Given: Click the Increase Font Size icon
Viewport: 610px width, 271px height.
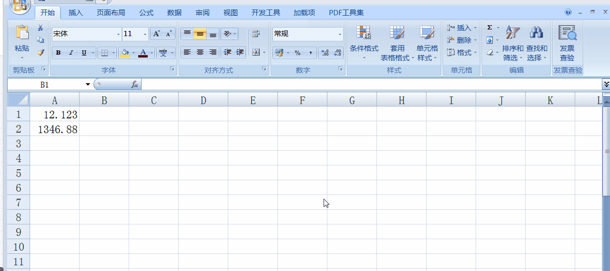Looking at the screenshot, I should click(156, 34).
